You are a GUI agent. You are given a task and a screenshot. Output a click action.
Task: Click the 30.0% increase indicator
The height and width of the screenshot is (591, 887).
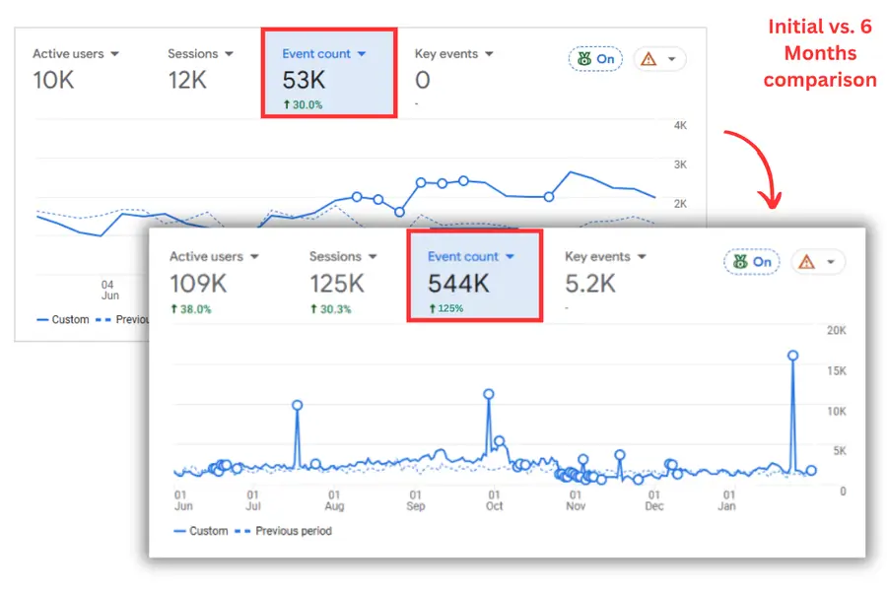303,104
